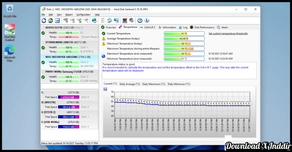Click the lifespan Maximum Temperature 54 °C bar
292x152 pixels.
[x=184, y=49]
